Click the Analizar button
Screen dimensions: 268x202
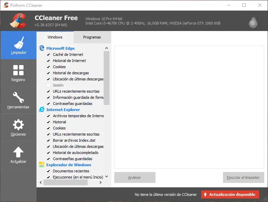tap(135, 177)
